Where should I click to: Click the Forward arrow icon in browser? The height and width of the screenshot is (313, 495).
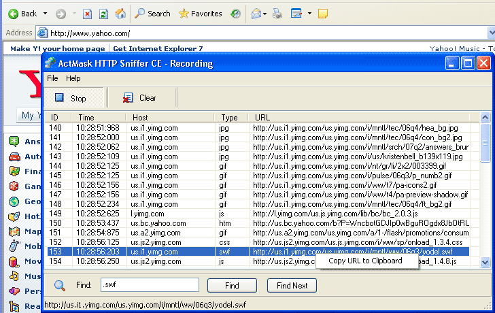[x=61, y=14]
